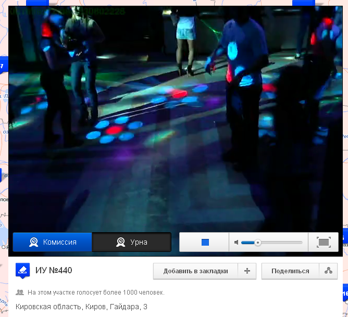
Task: Click the blue ИУ №440 ballot icon
Action: click(x=22, y=271)
